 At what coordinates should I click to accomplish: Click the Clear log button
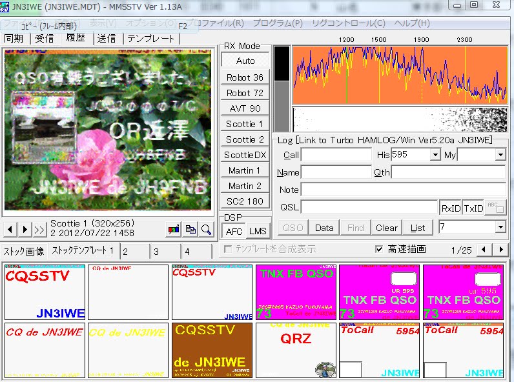coord(387,228)
